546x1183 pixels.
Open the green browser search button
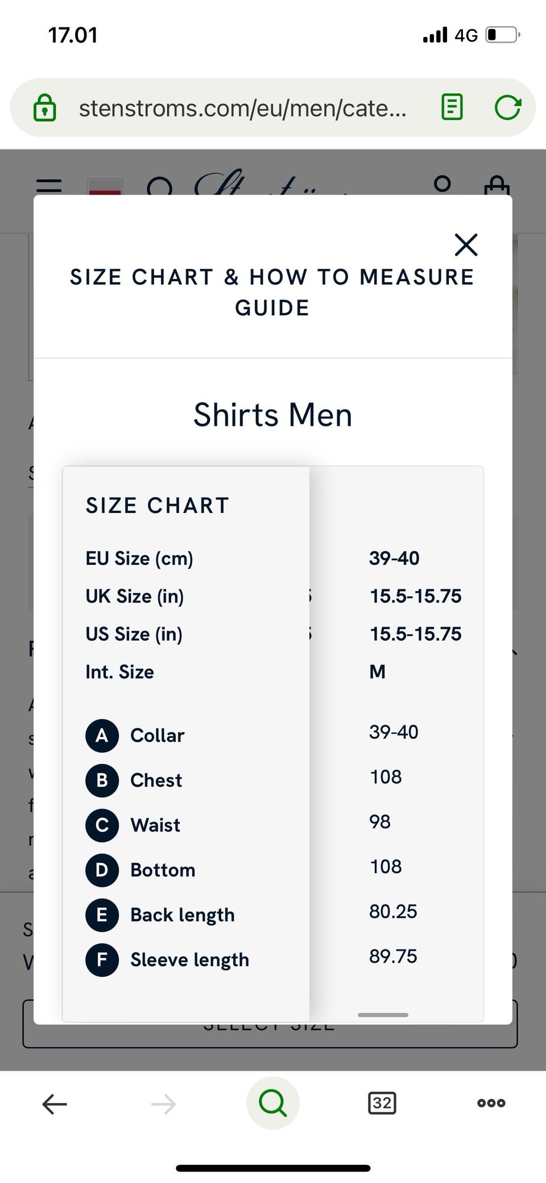click(x=273, y=1103)
